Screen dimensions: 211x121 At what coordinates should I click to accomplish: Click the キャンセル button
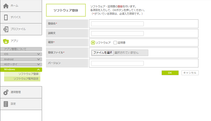pos(190,73)
